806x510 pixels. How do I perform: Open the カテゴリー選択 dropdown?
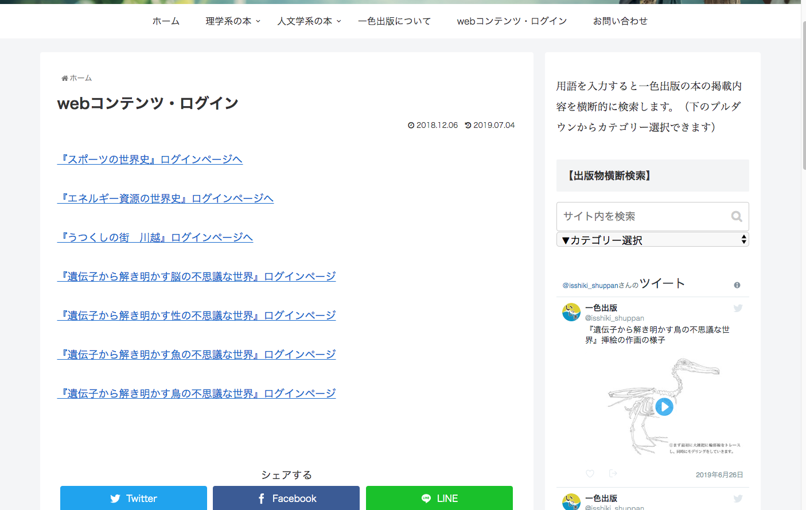coord(652,240)
